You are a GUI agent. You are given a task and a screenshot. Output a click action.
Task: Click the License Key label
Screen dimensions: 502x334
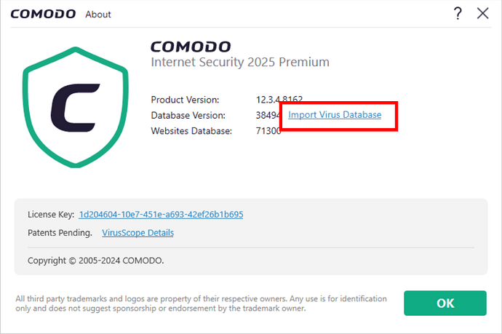pyautogui.click(x=51, y=215)
